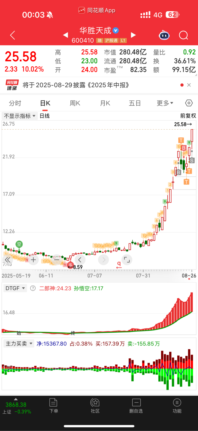Open the DTGF indicator dropdown
Screen dimensions: 198x431
(15, 288)
